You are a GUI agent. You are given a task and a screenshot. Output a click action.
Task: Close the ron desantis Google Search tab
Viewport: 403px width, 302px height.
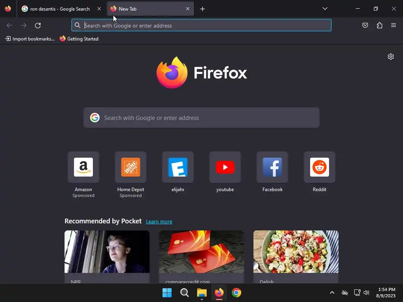(99, 9)
